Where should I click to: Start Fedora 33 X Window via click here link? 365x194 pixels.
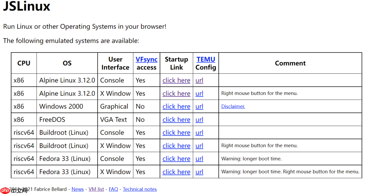(176, 172)
